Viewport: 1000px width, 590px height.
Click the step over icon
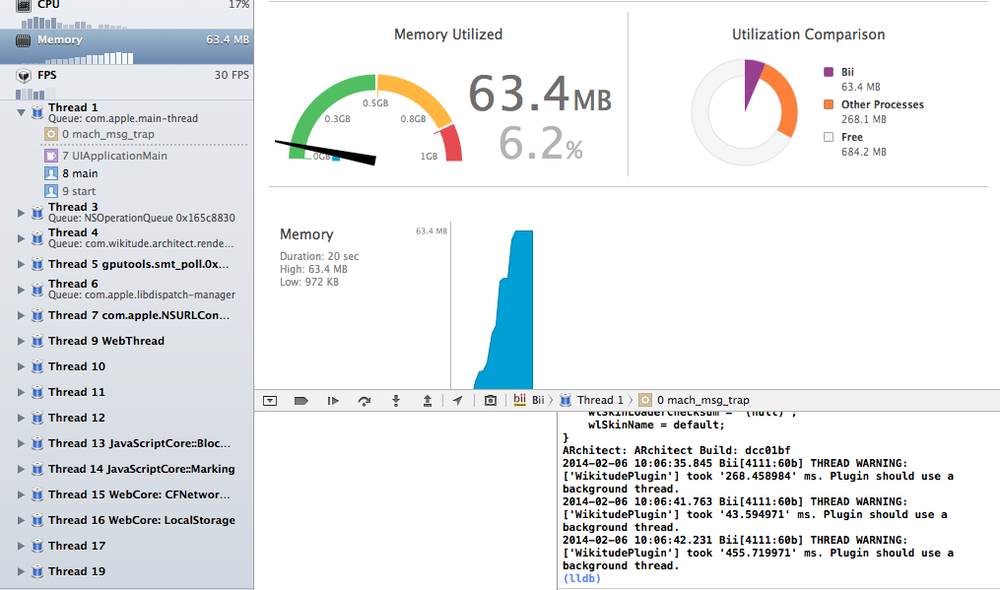(x=365, y=401)
